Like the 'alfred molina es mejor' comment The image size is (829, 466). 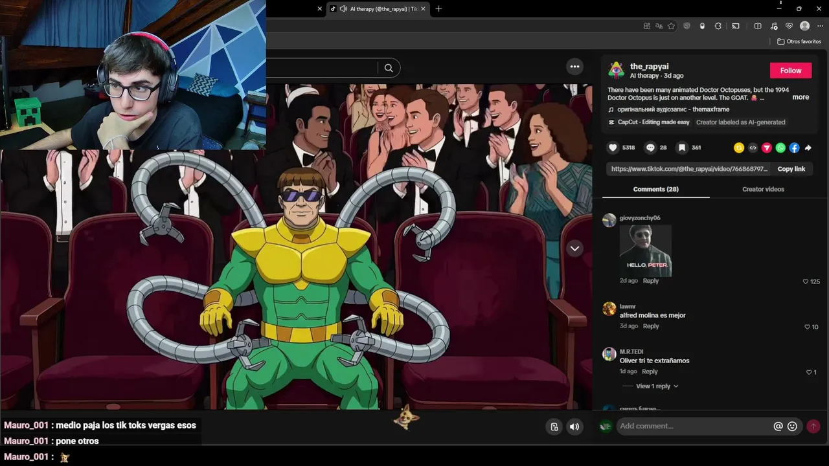[806, 327]
